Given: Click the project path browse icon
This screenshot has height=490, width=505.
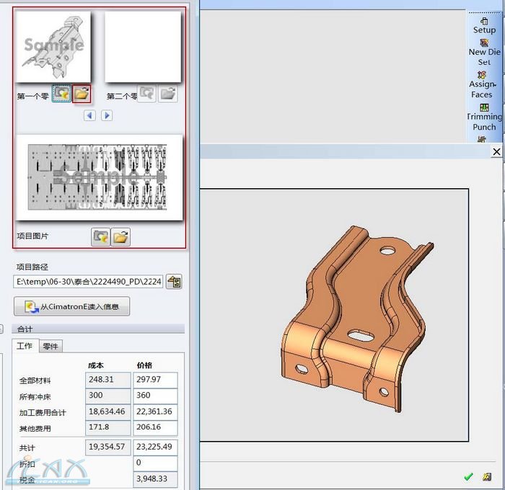Looking at the screenshot, I should coord(174,282).
